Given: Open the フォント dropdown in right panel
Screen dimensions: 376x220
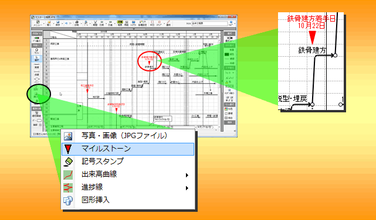Looking at the screenshot, I should click(x=229, y=73).
